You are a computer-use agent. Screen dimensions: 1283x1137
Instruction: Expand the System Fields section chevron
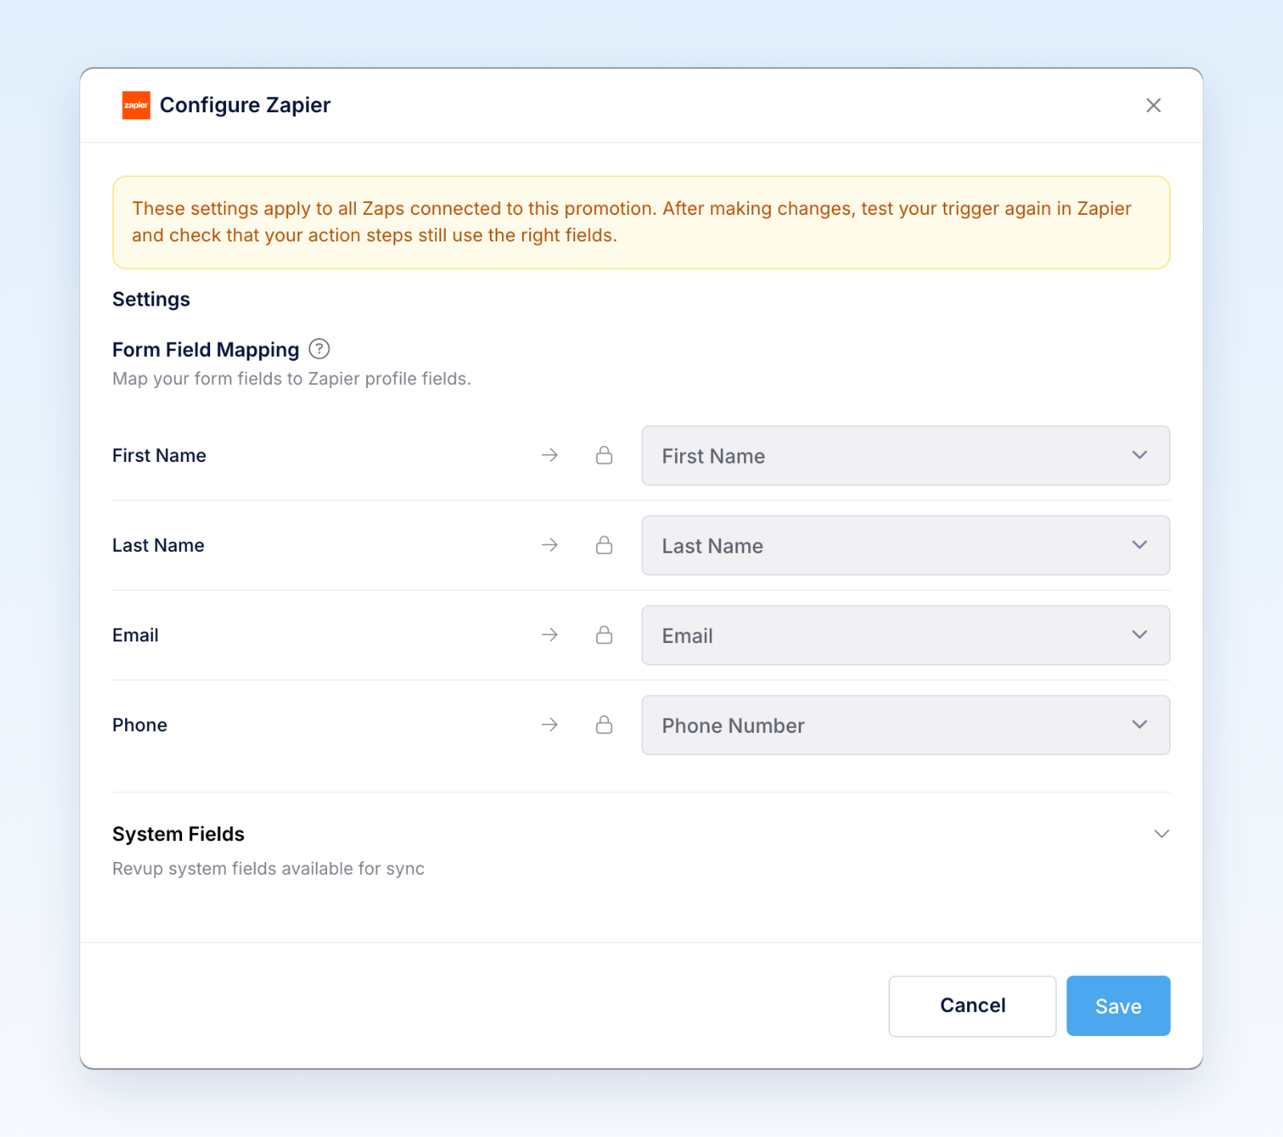1161,834
